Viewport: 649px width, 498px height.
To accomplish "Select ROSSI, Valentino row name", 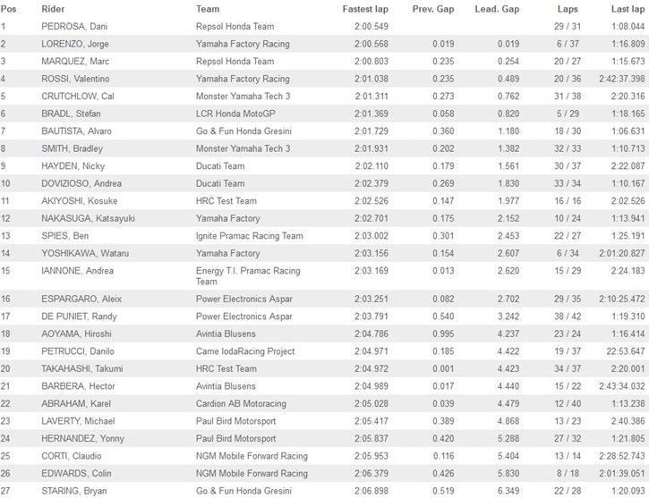I will pyautogui.click(x=75, y=79).
